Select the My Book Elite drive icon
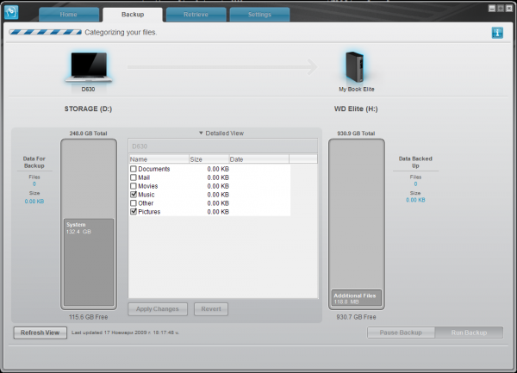 pos(355,67)
